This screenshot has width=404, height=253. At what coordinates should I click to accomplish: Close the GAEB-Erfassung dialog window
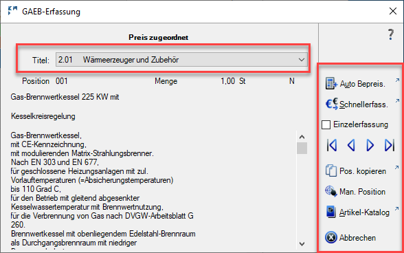click(393, 11)
